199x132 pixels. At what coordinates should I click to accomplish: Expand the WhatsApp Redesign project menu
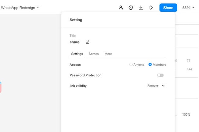(x=20, y=8)
